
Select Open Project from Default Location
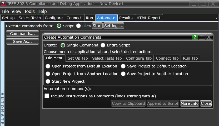coord(48,66)
